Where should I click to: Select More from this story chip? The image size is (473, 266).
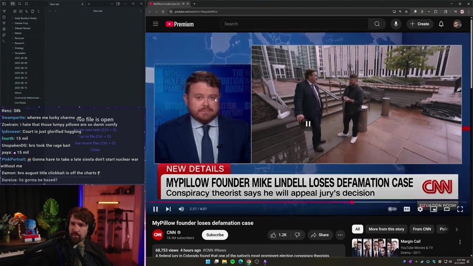click(x=386, y=229)
